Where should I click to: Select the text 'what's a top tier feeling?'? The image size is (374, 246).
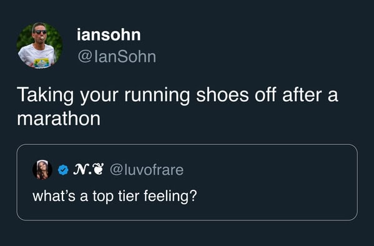coord(115,196)
